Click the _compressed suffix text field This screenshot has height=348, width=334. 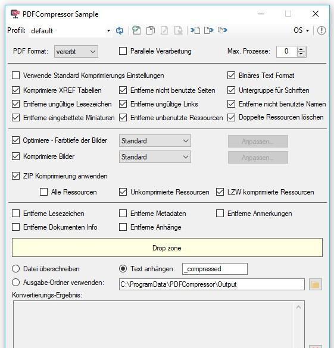(x=215, y=269)
